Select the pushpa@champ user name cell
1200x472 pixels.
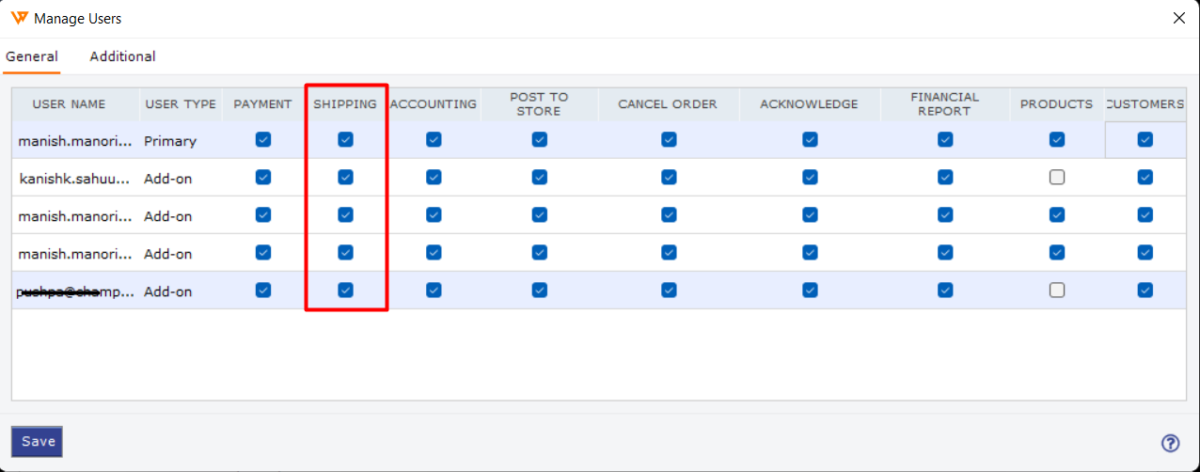click(75, 291)
